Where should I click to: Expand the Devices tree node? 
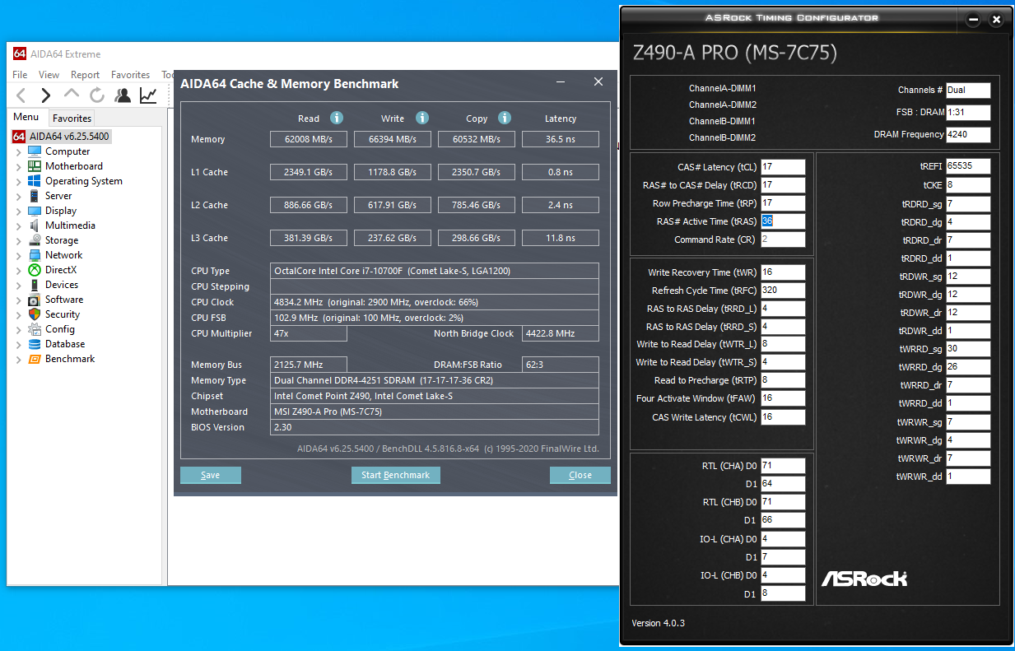click(19, 285)
